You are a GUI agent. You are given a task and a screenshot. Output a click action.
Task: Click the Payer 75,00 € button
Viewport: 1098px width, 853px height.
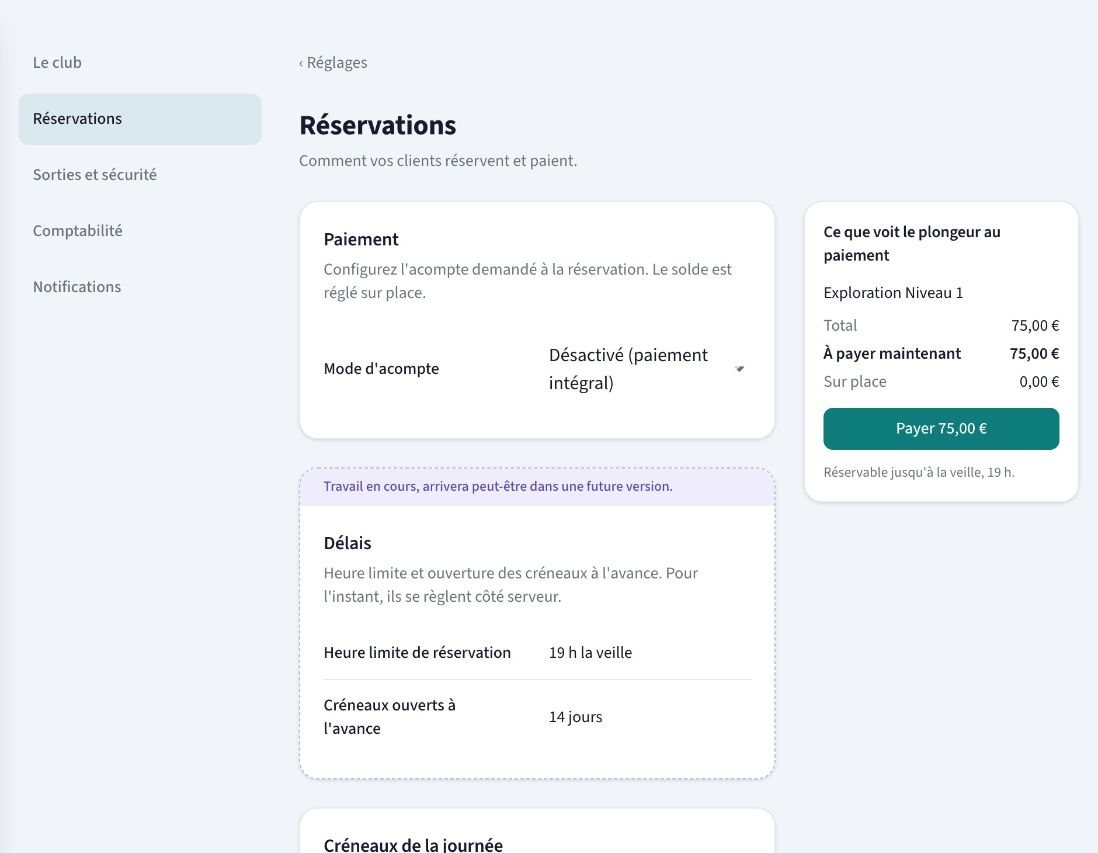941,429
